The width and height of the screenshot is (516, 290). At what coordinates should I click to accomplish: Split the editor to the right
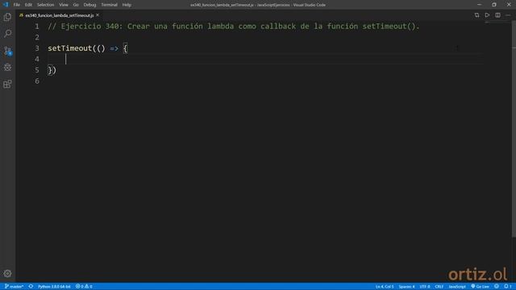pos(497,15)
